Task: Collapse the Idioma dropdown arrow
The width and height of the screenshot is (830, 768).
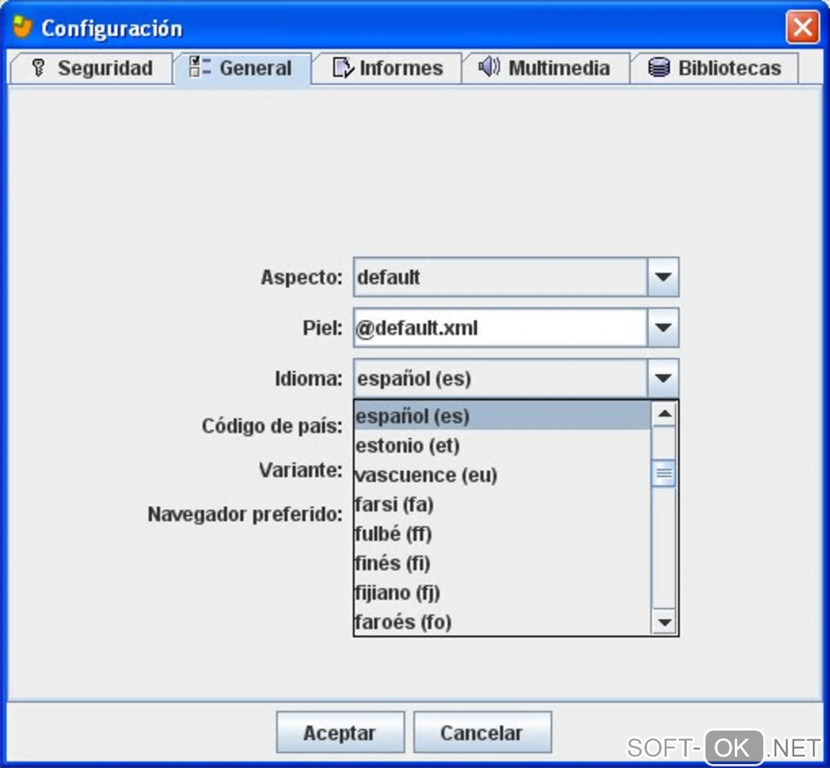Action: coord(662,378)
